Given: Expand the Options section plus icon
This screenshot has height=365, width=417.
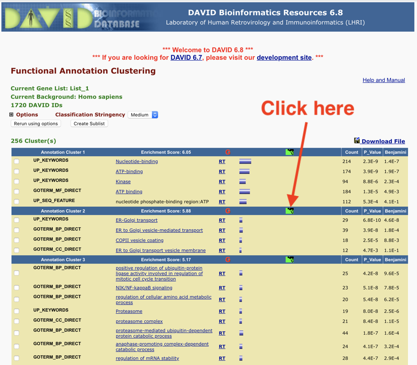Looking at the screenshot, I should point(11,115).
